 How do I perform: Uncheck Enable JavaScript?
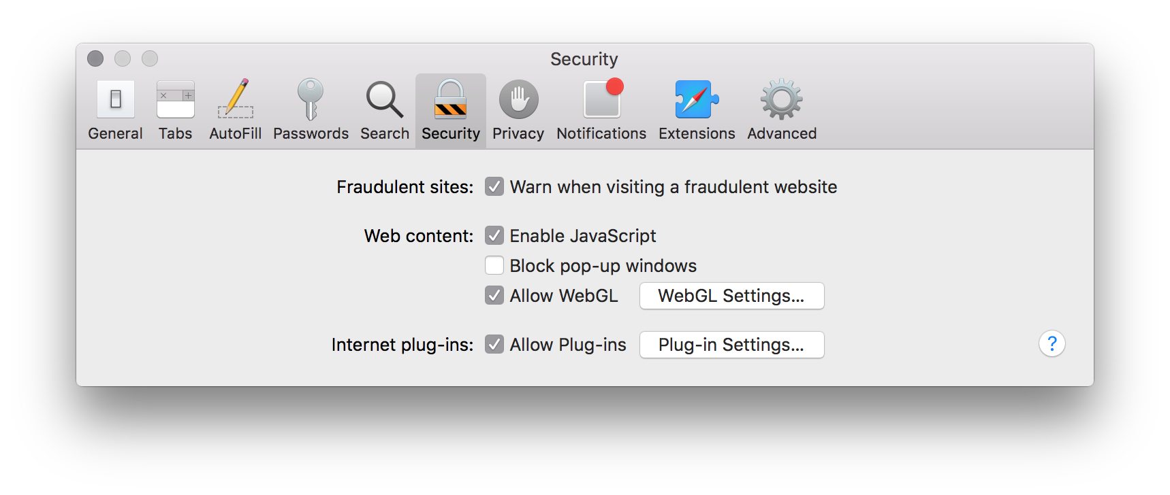point(494,236)
